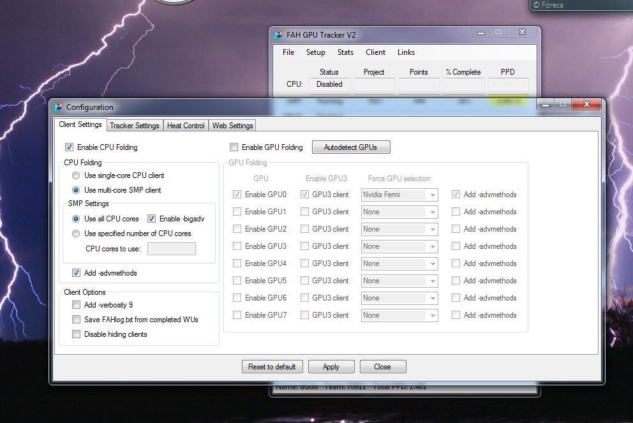The width and height of the screenshot is (633, 423).
Task: Open GPU6 Force GPU selection dropdown
Action: 399,298
